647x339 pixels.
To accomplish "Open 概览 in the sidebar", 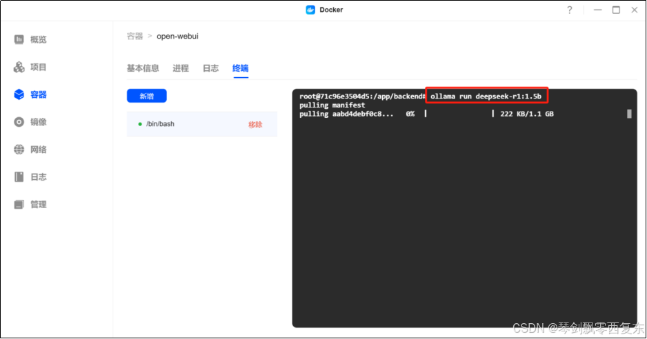I will point(39,39).
